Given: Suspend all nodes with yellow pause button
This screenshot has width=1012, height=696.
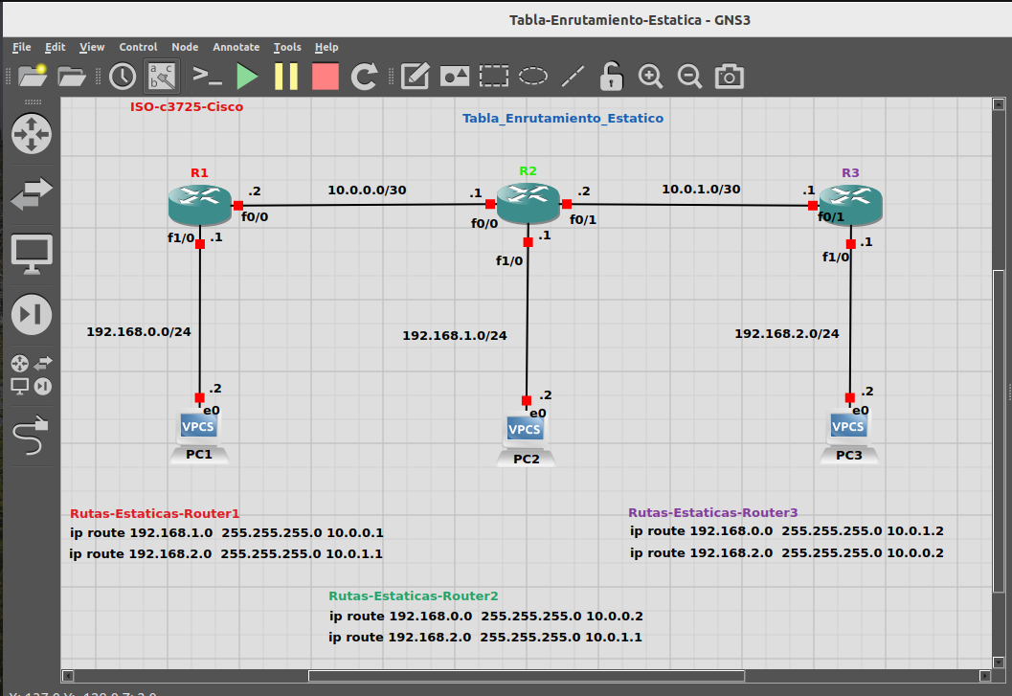Looking at the screenshot, I should (x=286, y=77).
